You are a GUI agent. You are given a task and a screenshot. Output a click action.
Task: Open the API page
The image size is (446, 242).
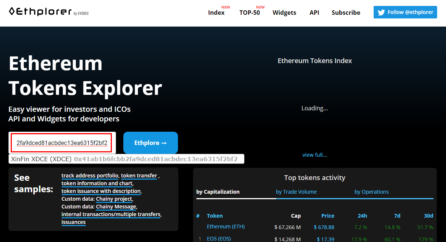pos(314,13)
